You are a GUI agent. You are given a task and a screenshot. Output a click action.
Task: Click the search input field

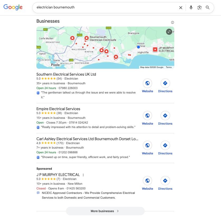point(106,7)
